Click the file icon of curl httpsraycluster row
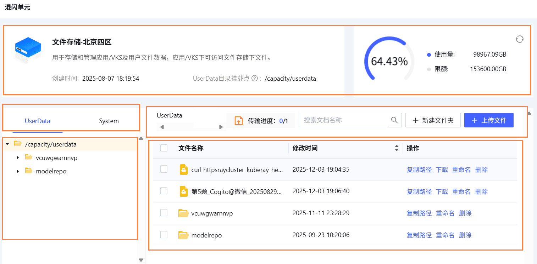Viewport: 537px width, 264px height. click(x=184, y=170)
